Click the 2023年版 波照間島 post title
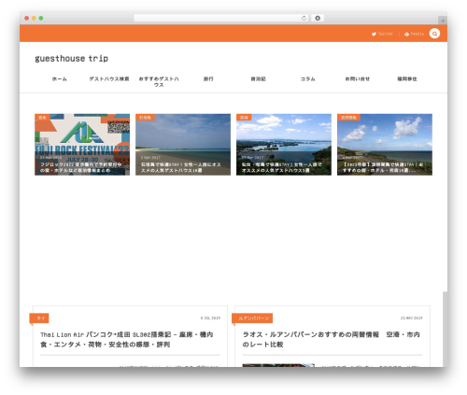The width and height of the screenshot is (467, 395). pyautogui.click(x=384, y=167)
